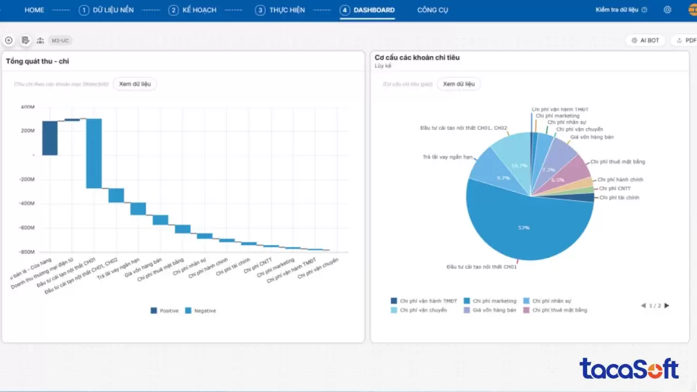Click Xem dữ liệu for pie chart
Image resolution: width=697 pixels, height=392 pixels.
coord(458,84)
